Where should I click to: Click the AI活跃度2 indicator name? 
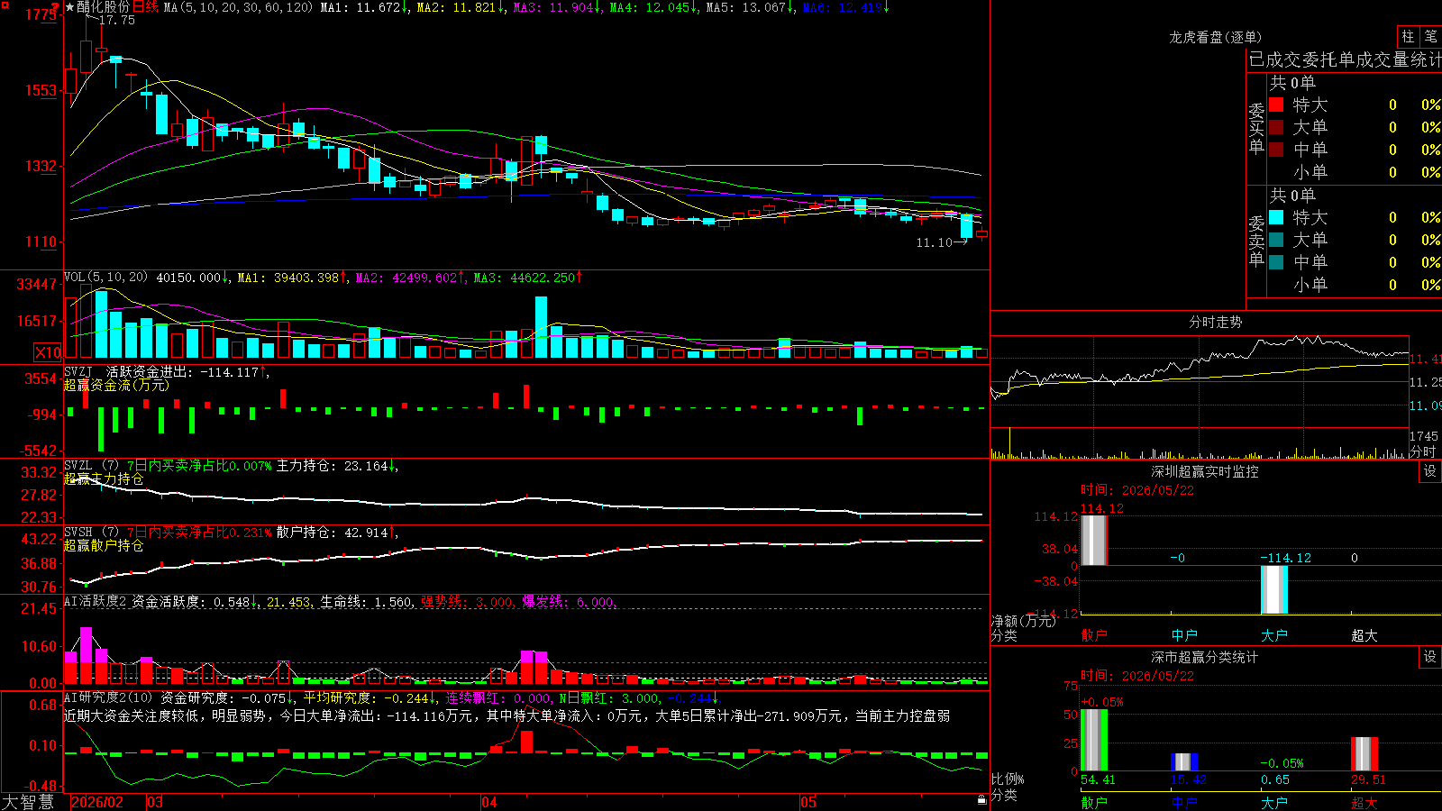point(96,602)
